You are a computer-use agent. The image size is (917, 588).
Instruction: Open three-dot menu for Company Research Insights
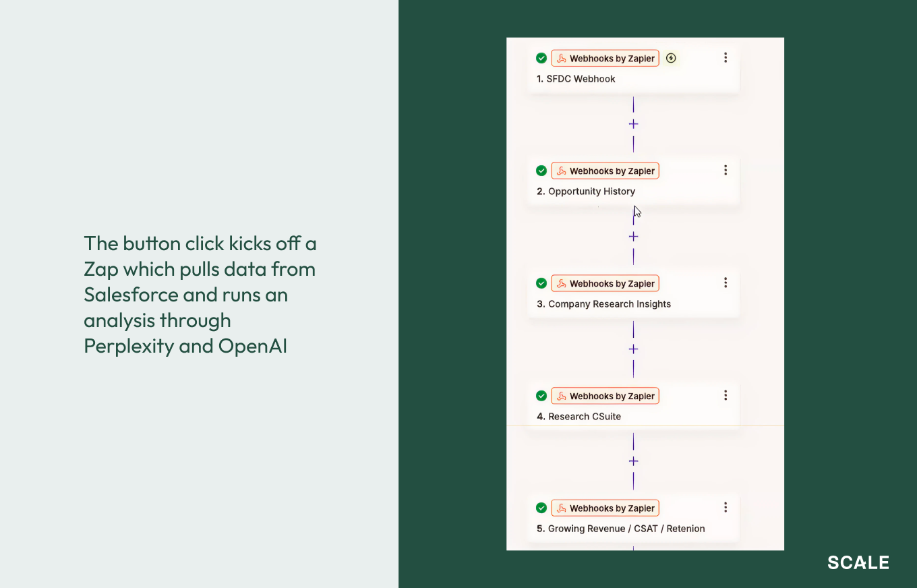(726, 283)
